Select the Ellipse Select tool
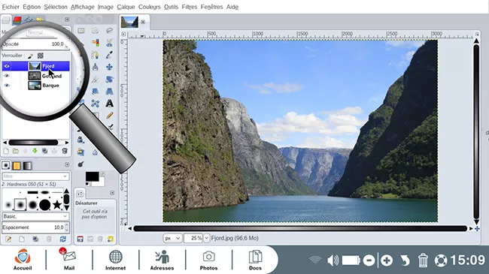Image resolution: width=489 pixels, height=274 pixels. click(95, 31)
